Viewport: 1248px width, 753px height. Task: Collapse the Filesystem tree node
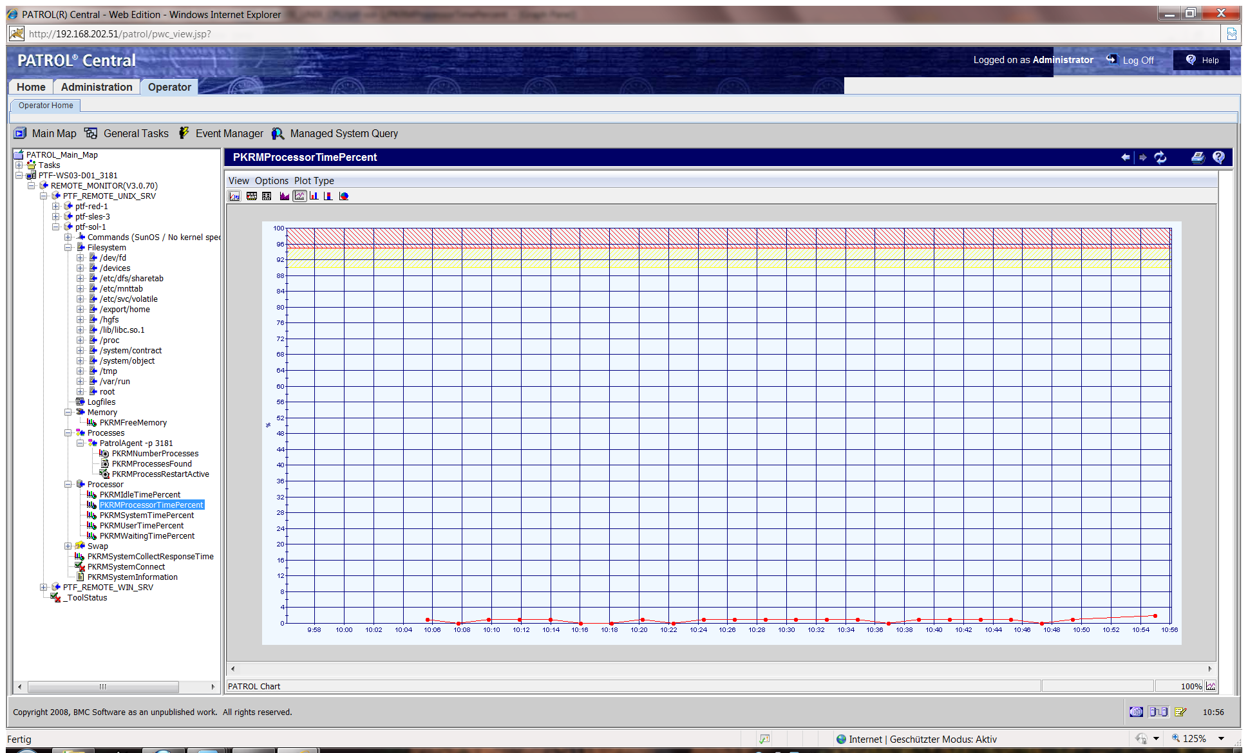(68, 248)
